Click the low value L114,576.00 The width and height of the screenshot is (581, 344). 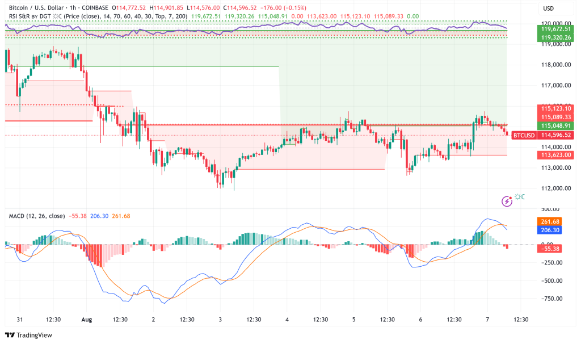tap(203, 8)
